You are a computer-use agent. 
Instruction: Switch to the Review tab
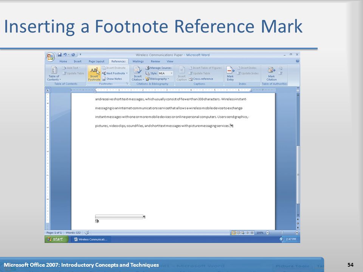(155, 61)
